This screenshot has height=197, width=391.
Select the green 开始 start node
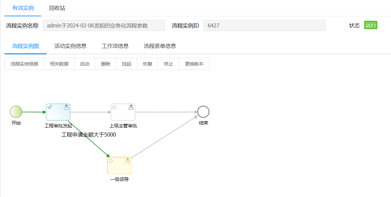tap(16, 111)
